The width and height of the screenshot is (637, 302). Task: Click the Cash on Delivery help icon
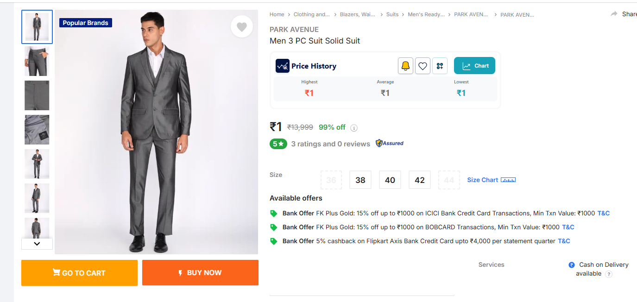tap(609, 274)
